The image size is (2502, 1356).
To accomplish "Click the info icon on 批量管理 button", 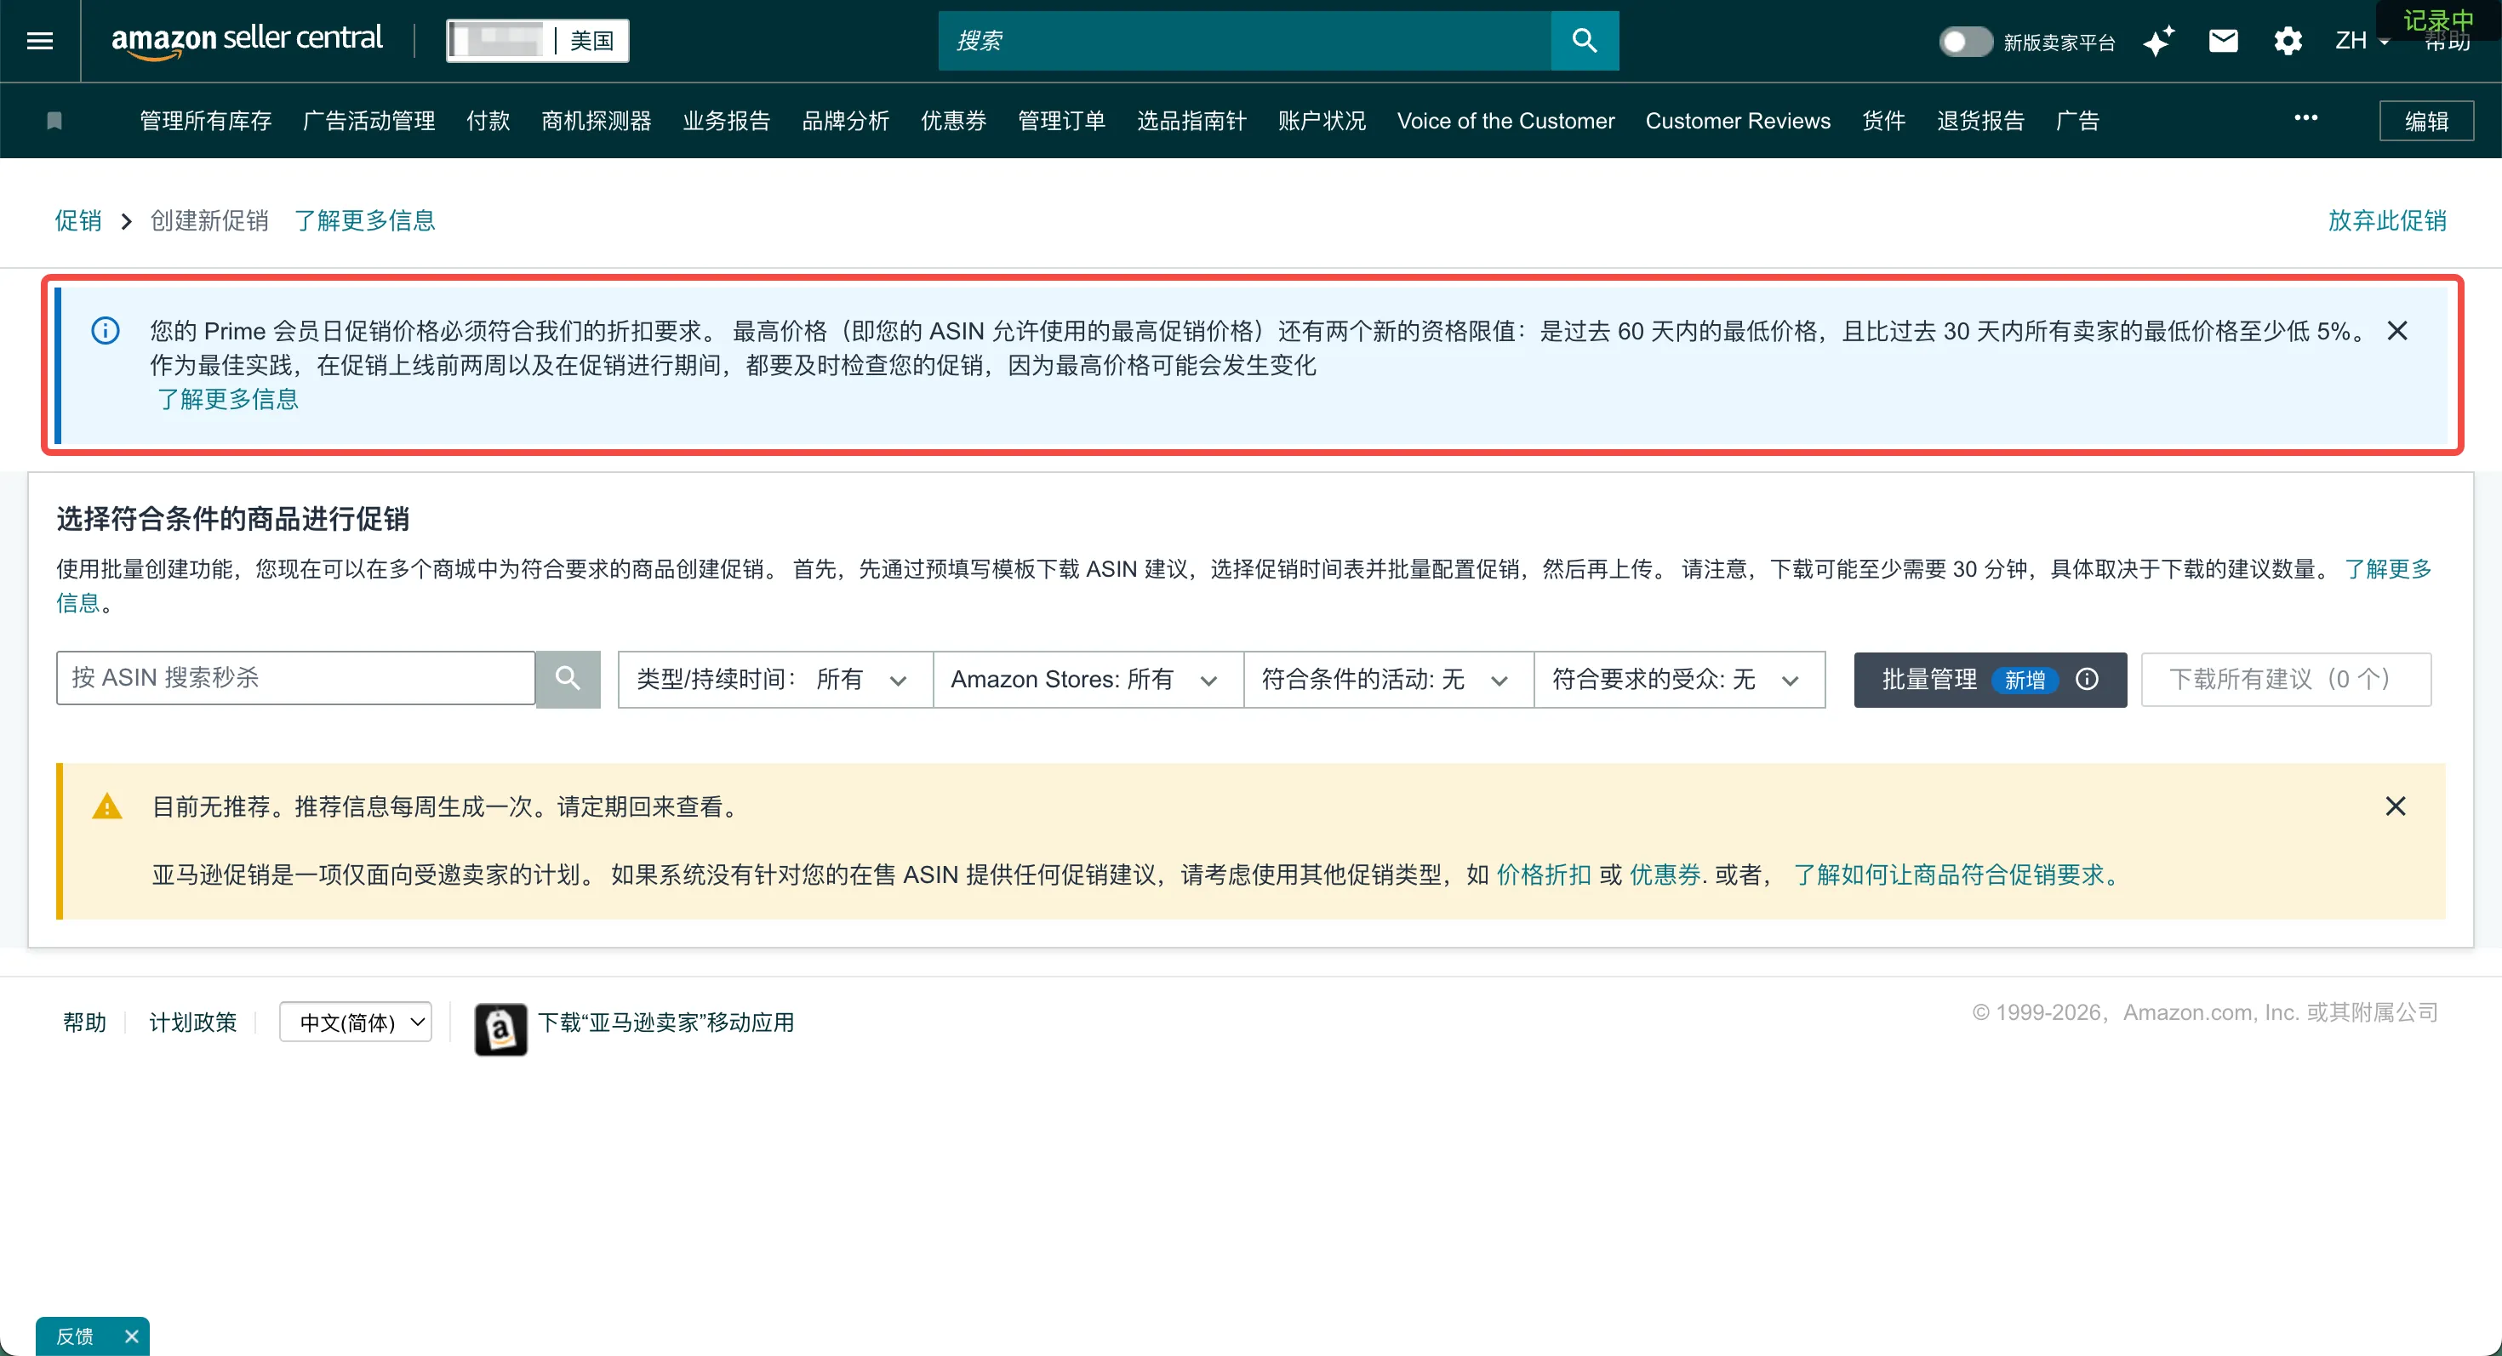I will [2088, 680].
